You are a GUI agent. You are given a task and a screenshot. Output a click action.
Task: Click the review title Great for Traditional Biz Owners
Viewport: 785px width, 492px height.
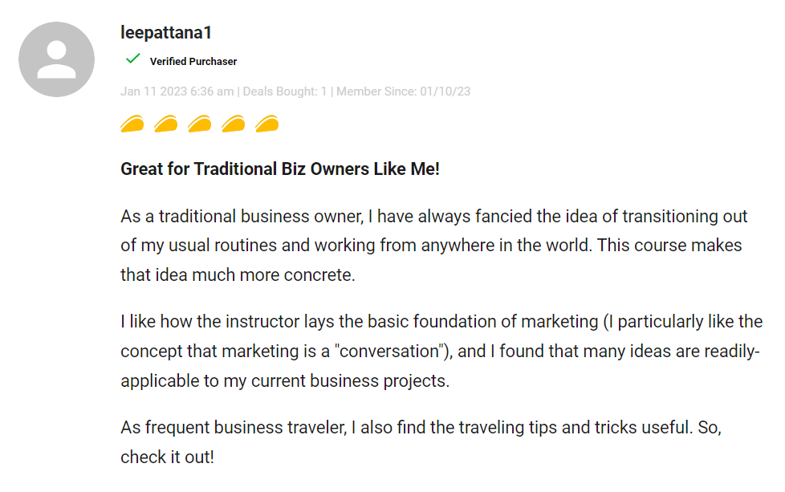tap(280, 169)
